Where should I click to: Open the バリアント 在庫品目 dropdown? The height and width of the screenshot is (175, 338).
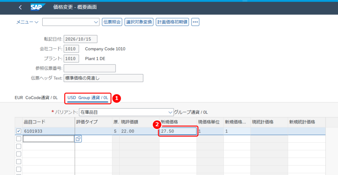[126, 112]
